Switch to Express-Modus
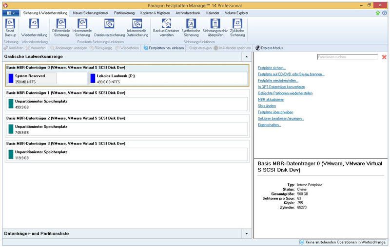Image resolution: width=390 pixels, height=247 pixels. tap(269, 48)
